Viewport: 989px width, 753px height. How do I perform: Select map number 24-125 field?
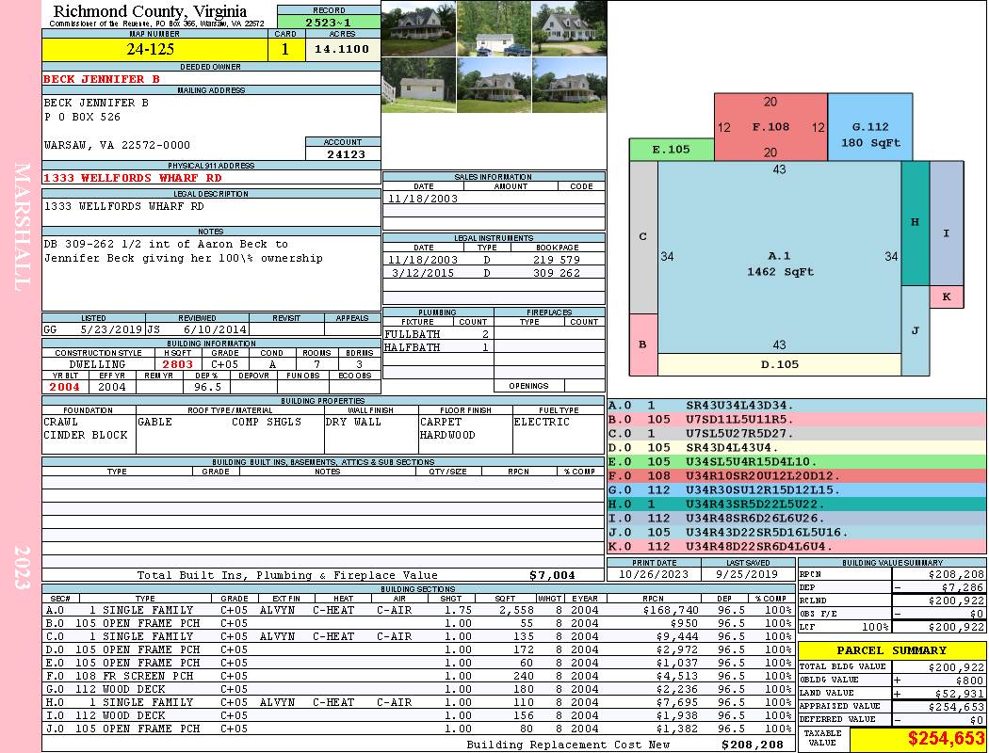click(x=155, y=49)
